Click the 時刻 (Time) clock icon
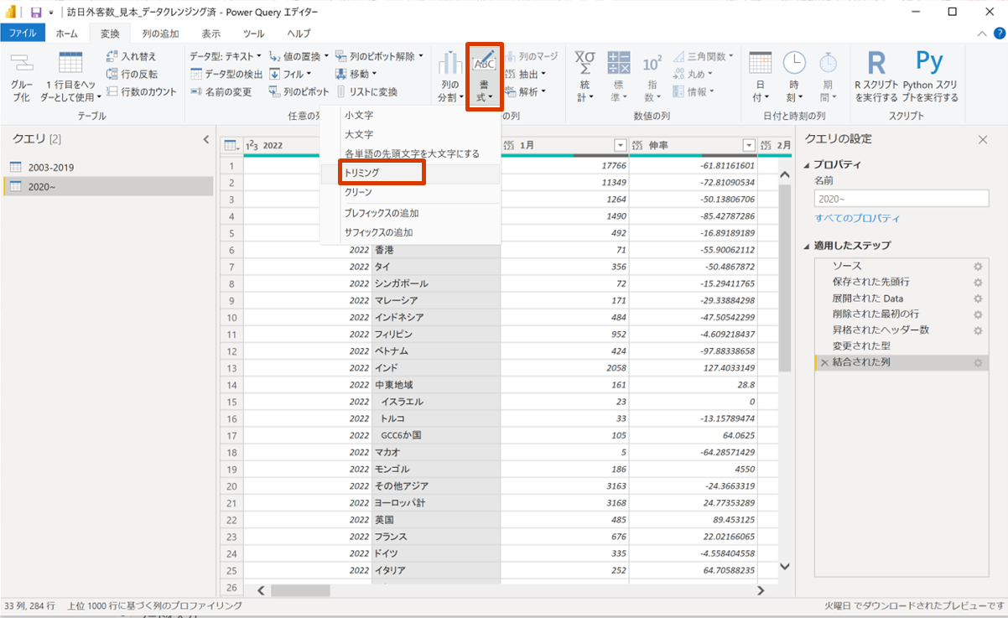Screen dimensions: 1008x618 (794, 63)
